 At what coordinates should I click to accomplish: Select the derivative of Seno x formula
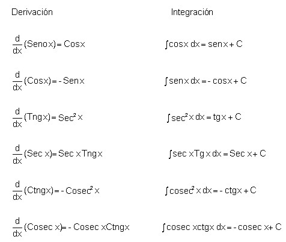(x=49, y=45)
